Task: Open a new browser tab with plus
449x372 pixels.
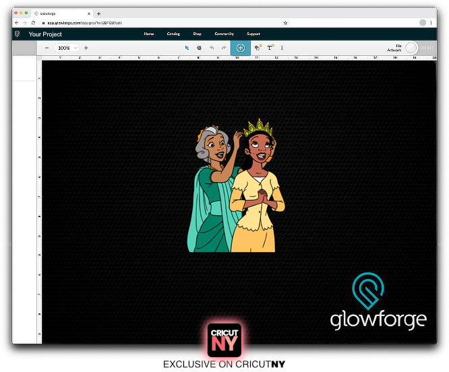Action: [99, 13]
